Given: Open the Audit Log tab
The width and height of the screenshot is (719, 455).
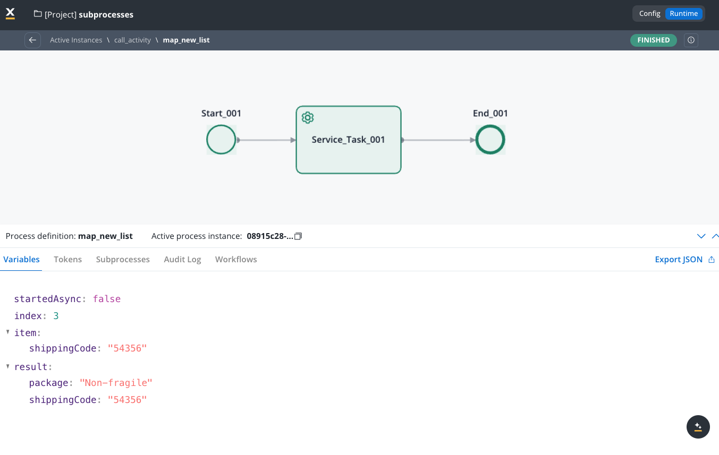Looking at the screenshot, I should [182, 260].
